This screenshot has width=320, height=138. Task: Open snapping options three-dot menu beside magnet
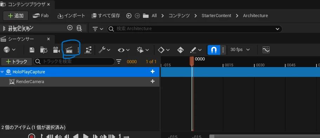point(223,50)
